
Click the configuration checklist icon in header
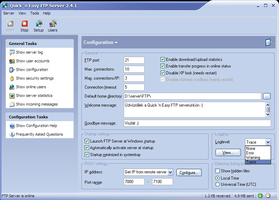click(x=269, y=42)
